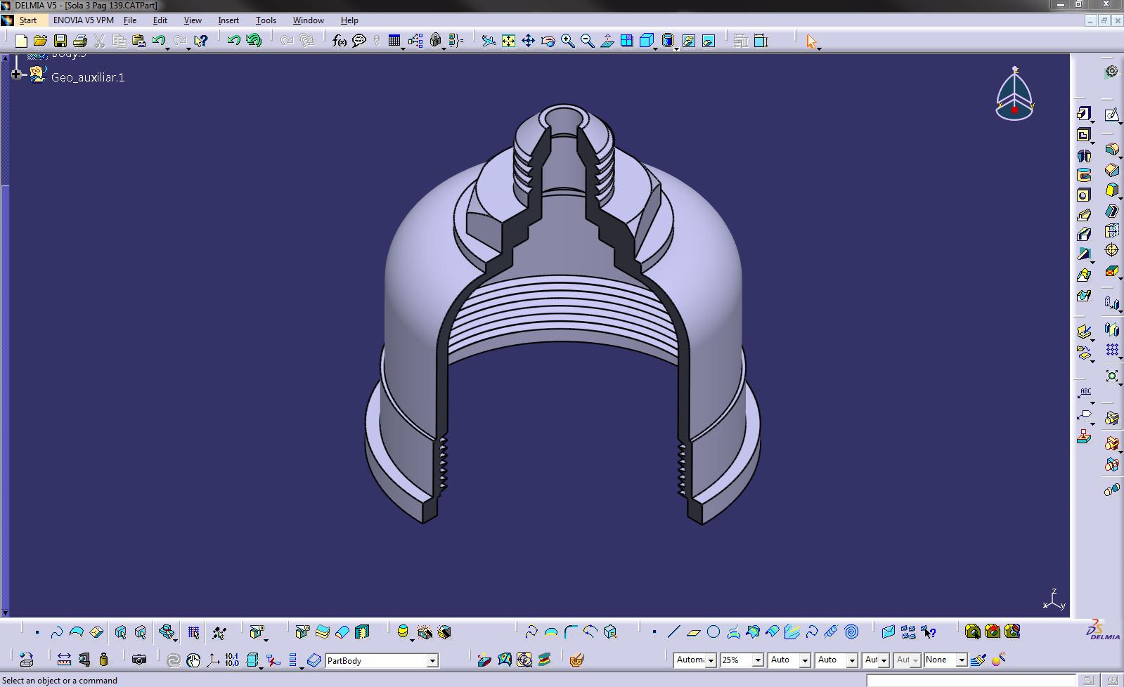The height and width of the screenshot is (687, 1124).
Task: Toggle the Hide/Show icon in the view toolbar
Action: pos(688,41)
